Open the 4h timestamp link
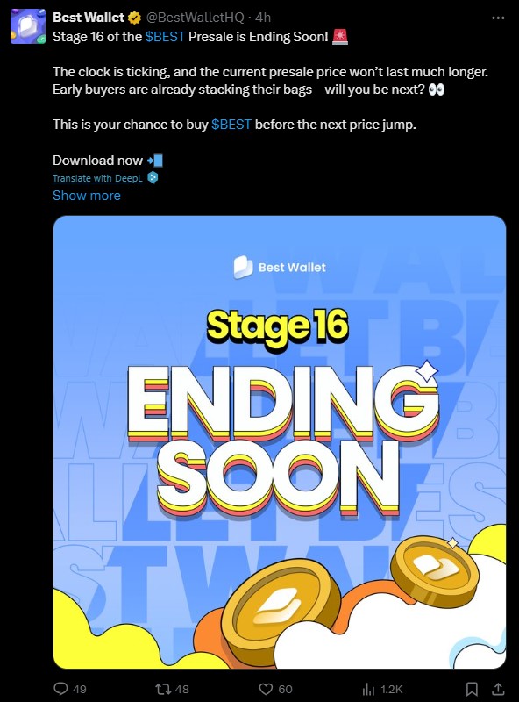The height and width of the screenshot is (702, 519). coord(263,18)
